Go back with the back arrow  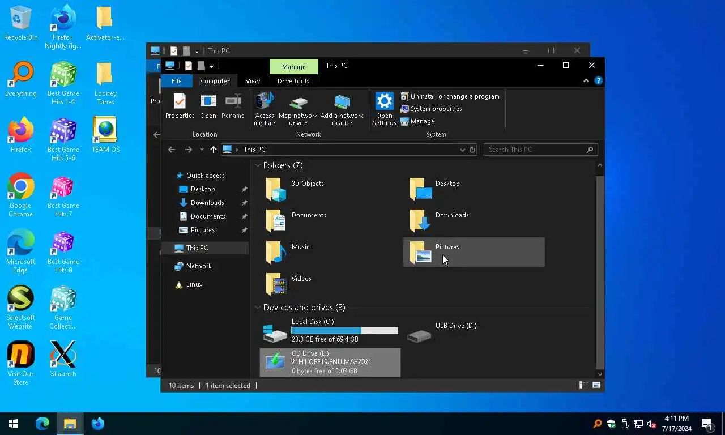172,150
